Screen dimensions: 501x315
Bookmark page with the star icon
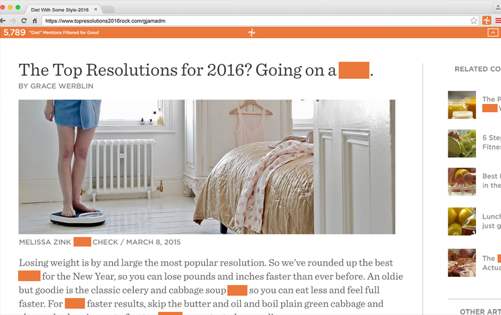click(x=473, y=21)
